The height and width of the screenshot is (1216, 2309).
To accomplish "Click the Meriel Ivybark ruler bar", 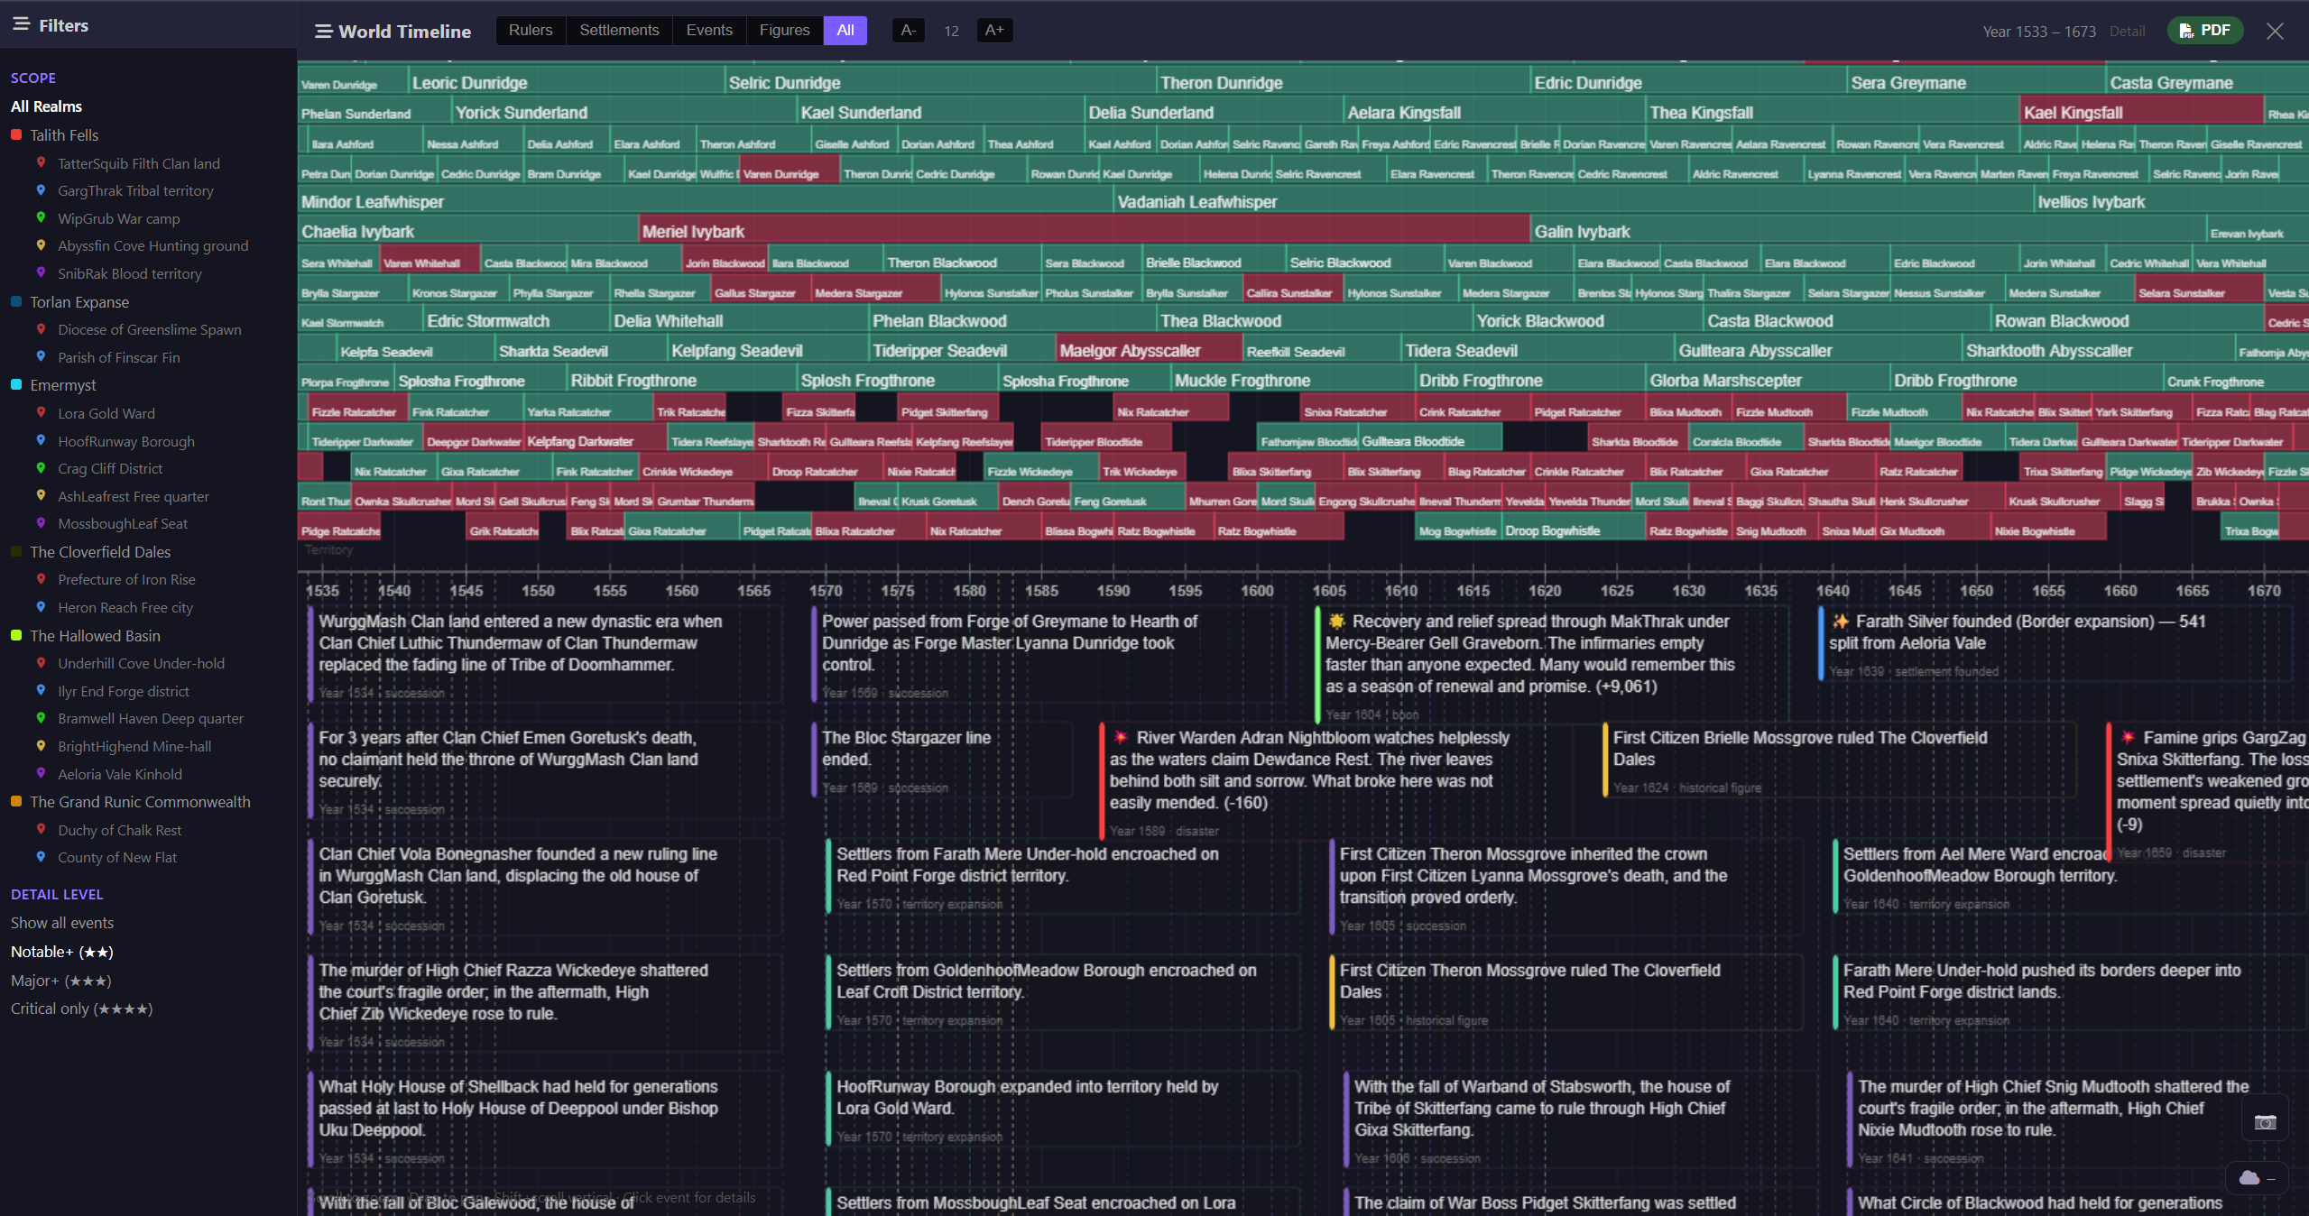I will coord(1085,231).
